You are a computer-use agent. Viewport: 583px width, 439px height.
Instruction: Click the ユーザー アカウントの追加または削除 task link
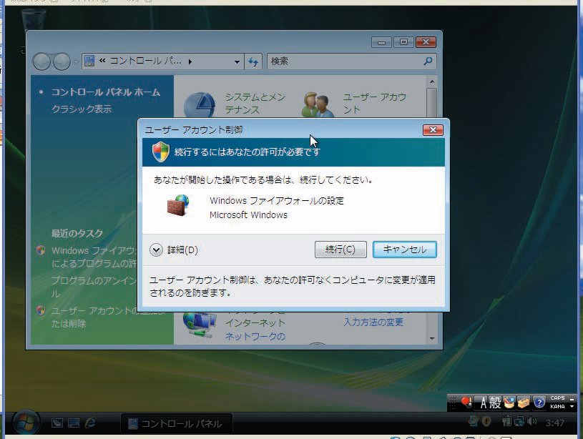tap(94, 317)
